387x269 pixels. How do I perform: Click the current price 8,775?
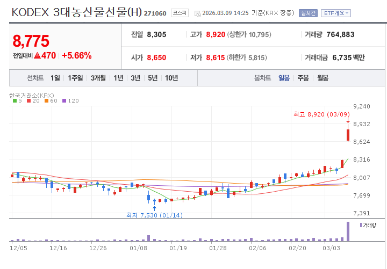[x=31, y=41]
